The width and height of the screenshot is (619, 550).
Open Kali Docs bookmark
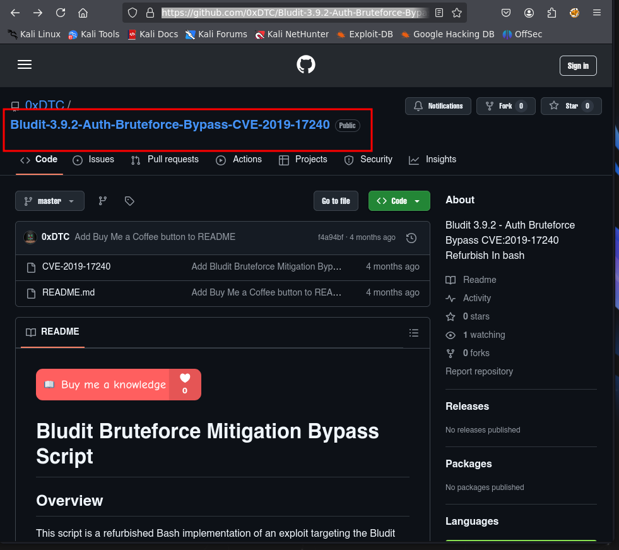153,34
